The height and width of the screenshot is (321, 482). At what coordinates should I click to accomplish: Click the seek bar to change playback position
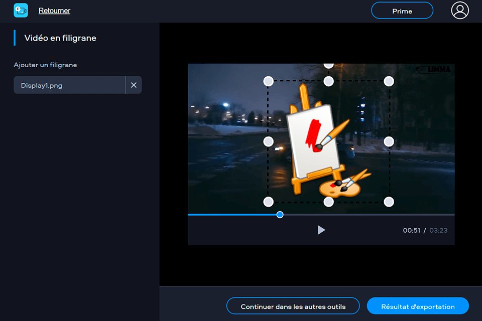point(351,214)
